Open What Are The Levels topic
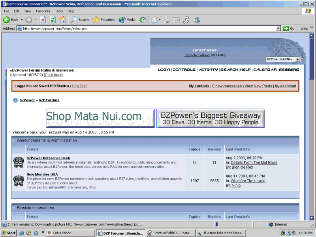The image size is (316, 237). click(248, 181)
